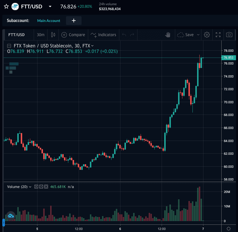Click the date label 6 on time axis
This screenshot has height=232, width=238.
(120, 229)
